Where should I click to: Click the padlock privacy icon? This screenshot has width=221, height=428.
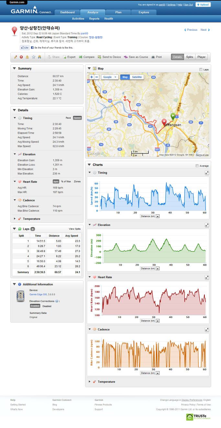tap(27, 57)
